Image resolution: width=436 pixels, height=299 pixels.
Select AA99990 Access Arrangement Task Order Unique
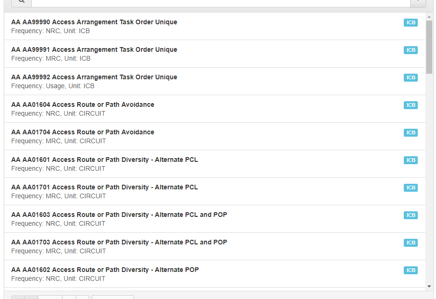[x=94, y=22]
